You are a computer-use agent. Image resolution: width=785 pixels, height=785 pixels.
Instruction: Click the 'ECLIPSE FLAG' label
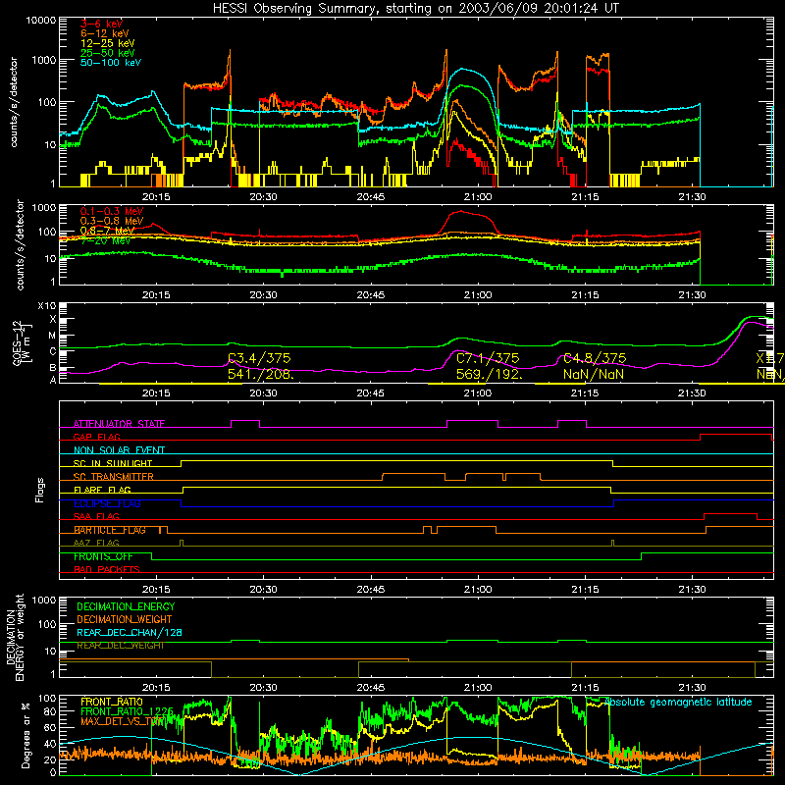[107, 503]
